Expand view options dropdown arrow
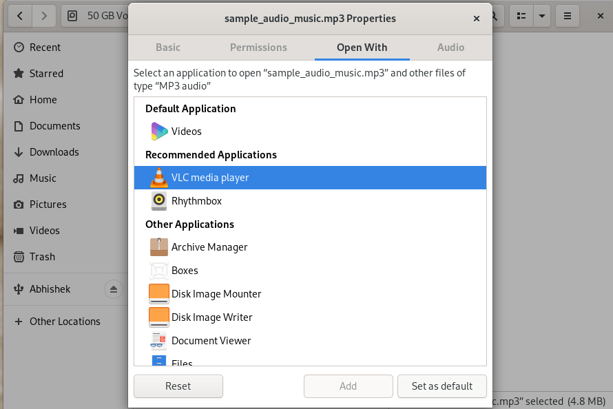This screenshot has height=409, width=613. (x=542, y=16)
